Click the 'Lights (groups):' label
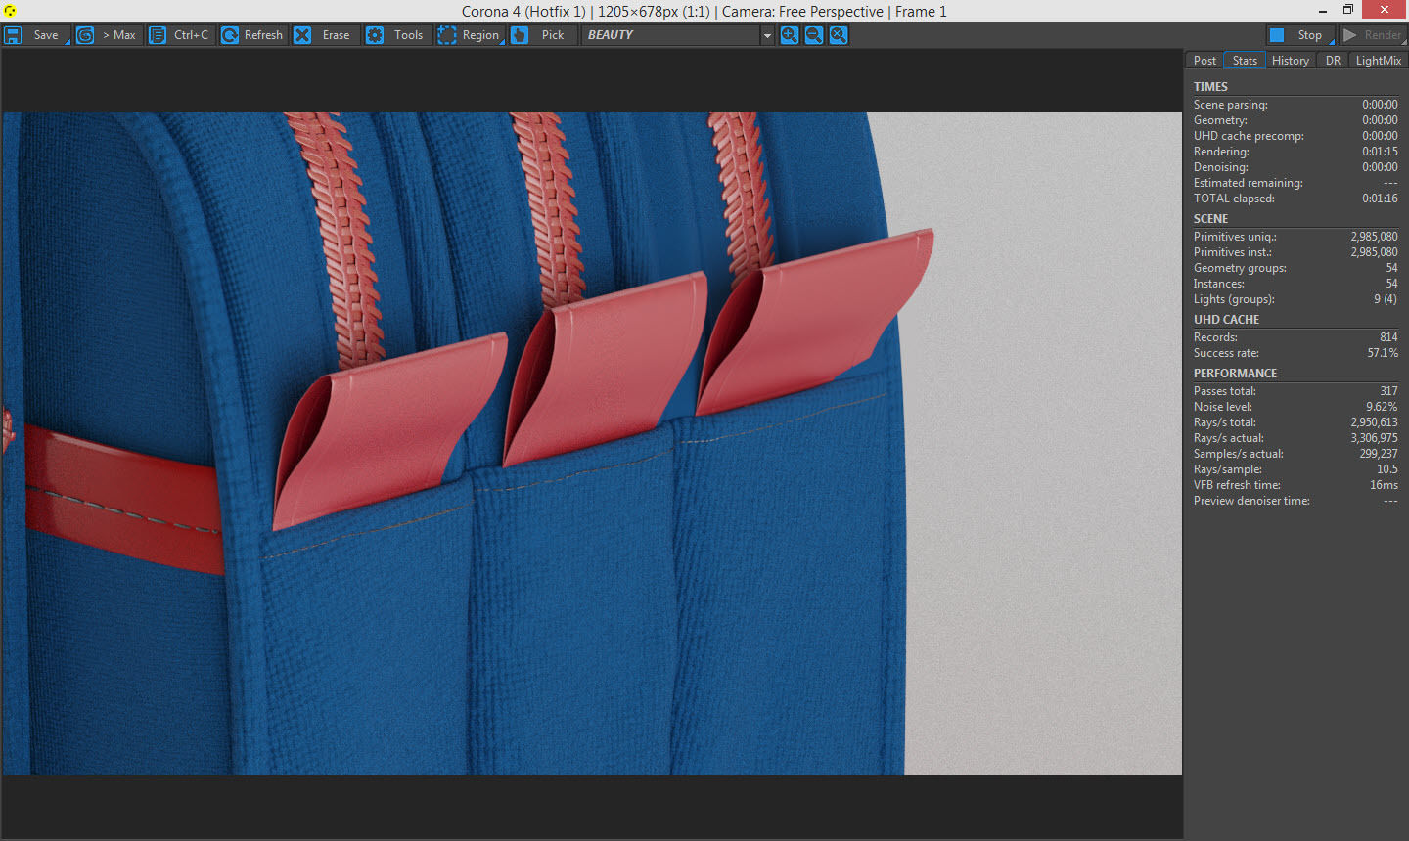This screenshot has width=1409, height=841. pyautogui.click(x=1234, y=299)
